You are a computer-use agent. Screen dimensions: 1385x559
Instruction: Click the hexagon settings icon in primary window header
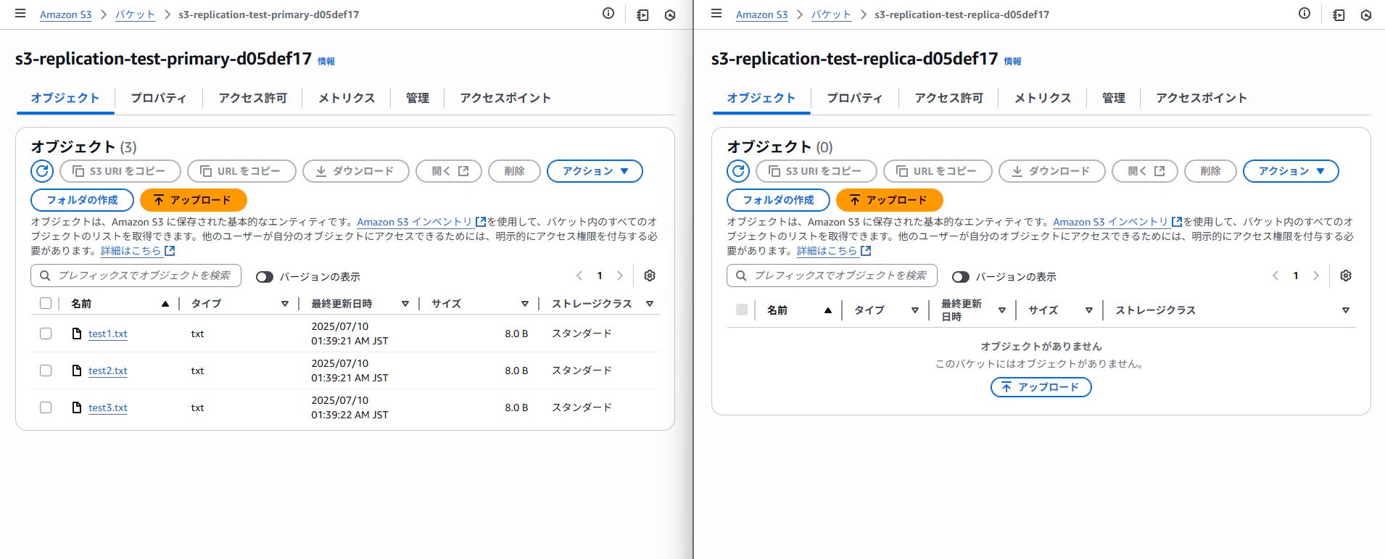pyautogui.click(x=670, y=15)
